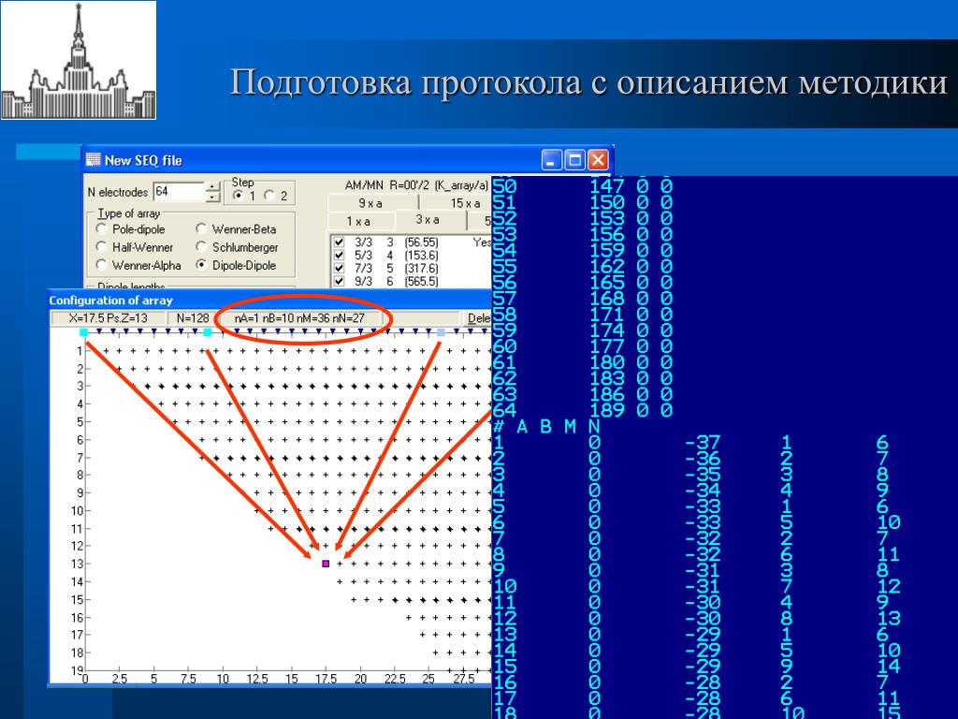The width and height of the screenshot is (958, 719).
Task: Click the -30 value in measurement row 11
Action: 703,602
